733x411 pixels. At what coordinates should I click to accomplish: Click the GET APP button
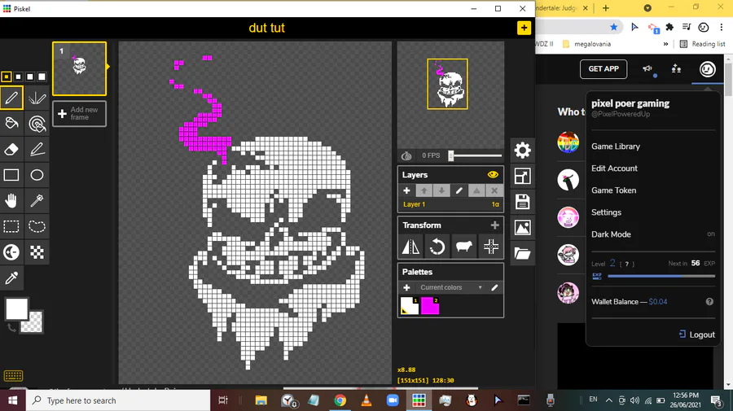pos(604,69)
